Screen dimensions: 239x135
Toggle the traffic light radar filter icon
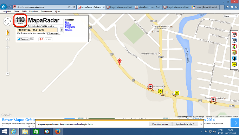(x=234, y=46)
